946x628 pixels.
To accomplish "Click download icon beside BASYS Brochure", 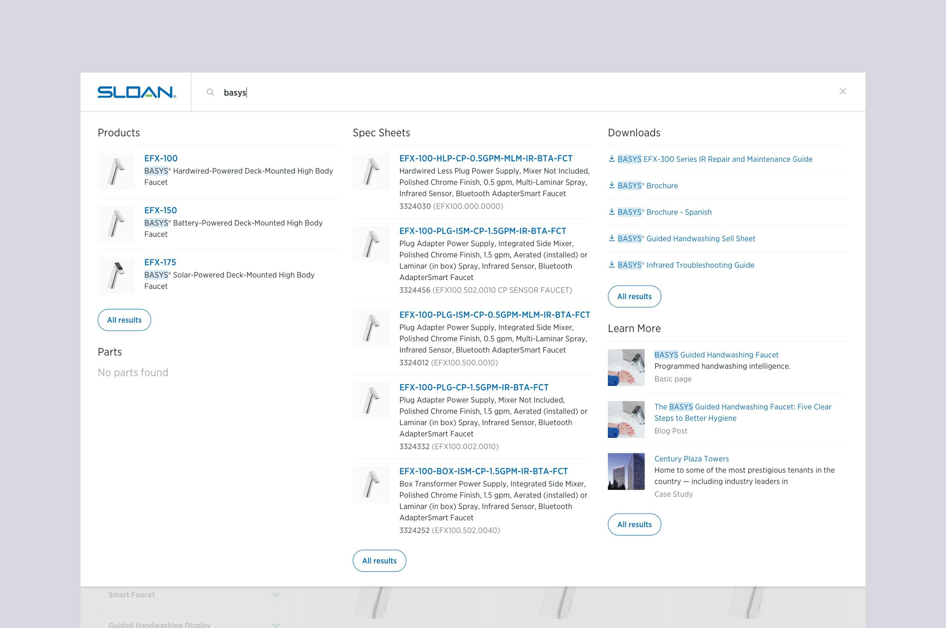I will (x=612, y=185).
